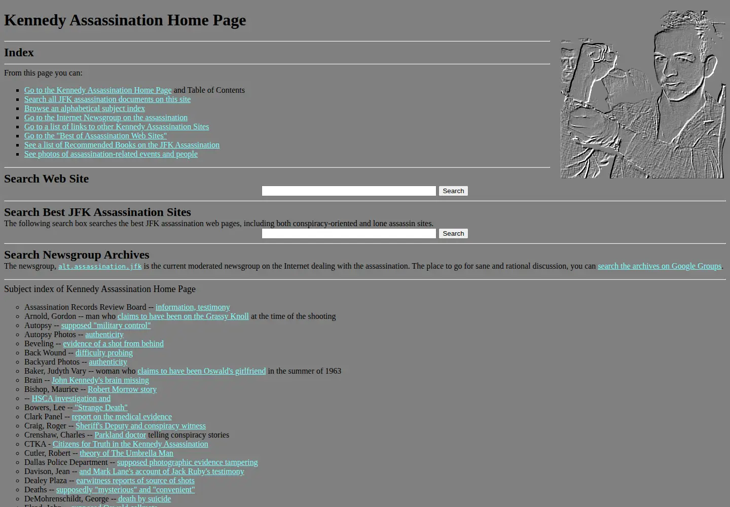Open 'information, testimony' Review Board link
Viewport: 730px width, 507px height.
[x=193, y=307]
